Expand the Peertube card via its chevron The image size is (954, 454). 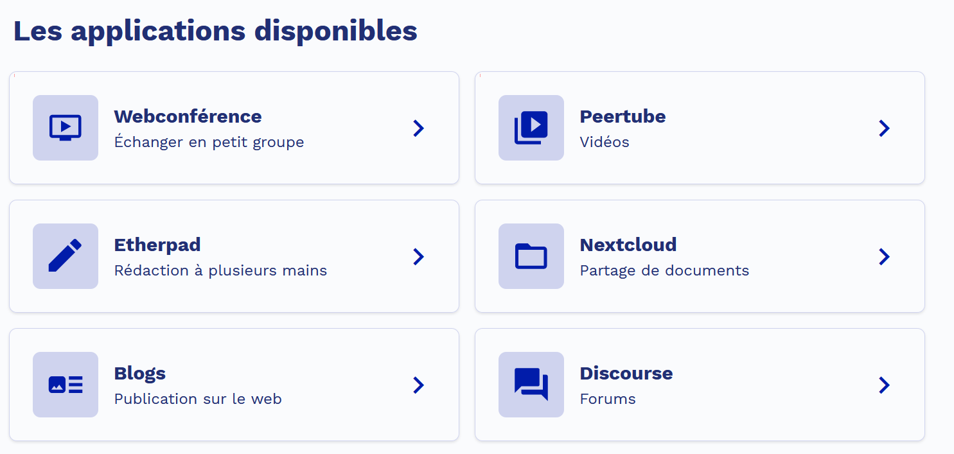coord(885,128)
